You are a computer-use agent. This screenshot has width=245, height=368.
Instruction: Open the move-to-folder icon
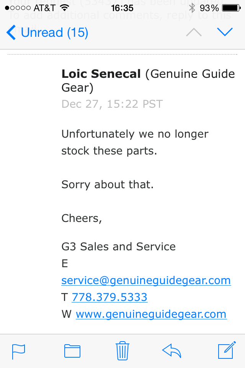click(72, 351)
